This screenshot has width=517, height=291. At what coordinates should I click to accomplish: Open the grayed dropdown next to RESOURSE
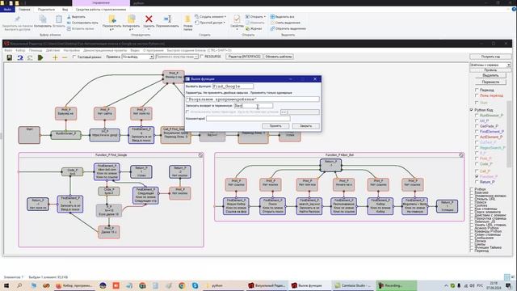pyautogui.click(x=177, y=57)
